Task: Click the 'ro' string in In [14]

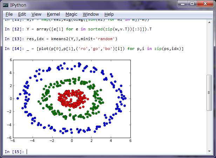Action: pos(83,49)
